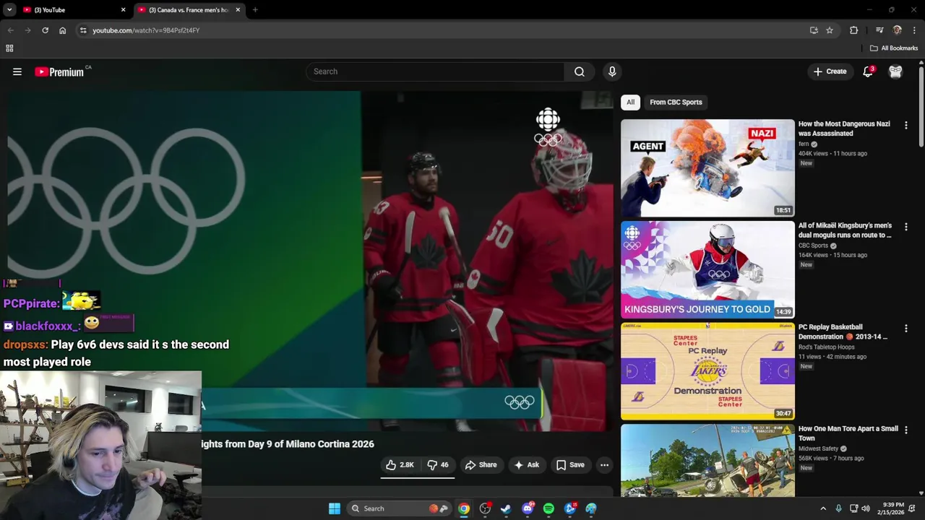Open All Bookmarks folder
The image size is (925, 520).
(894, 48)
